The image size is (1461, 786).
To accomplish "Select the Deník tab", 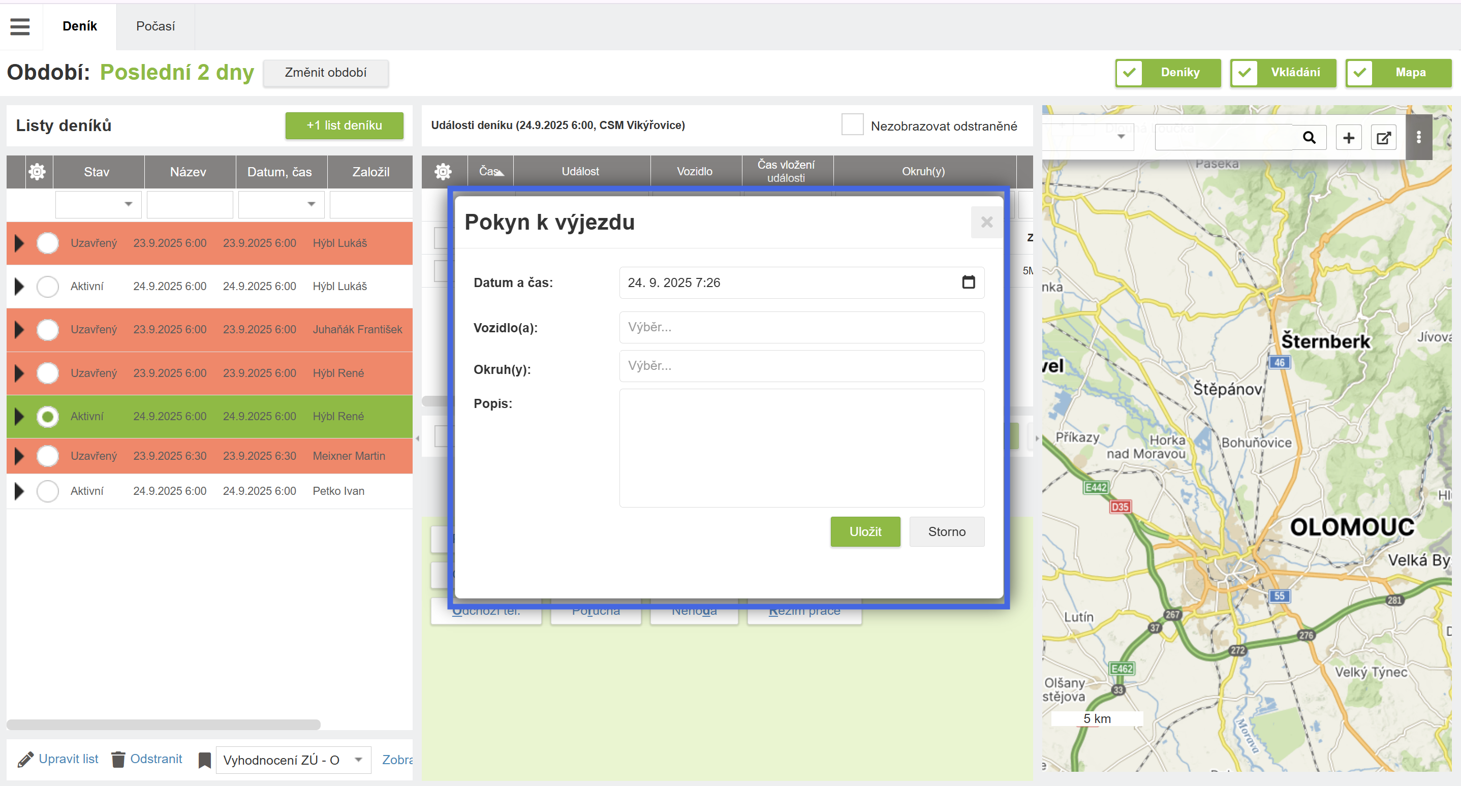I will point(79,26).
